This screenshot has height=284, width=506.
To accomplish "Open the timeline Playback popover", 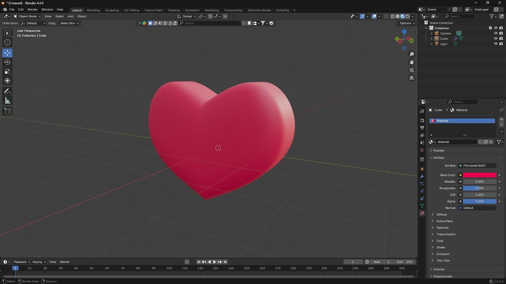I will 22,262.
